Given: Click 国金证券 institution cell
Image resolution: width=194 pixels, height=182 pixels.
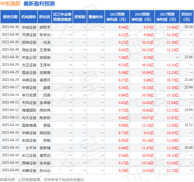Looking at the screenshot, I should (x=29, y=73).
